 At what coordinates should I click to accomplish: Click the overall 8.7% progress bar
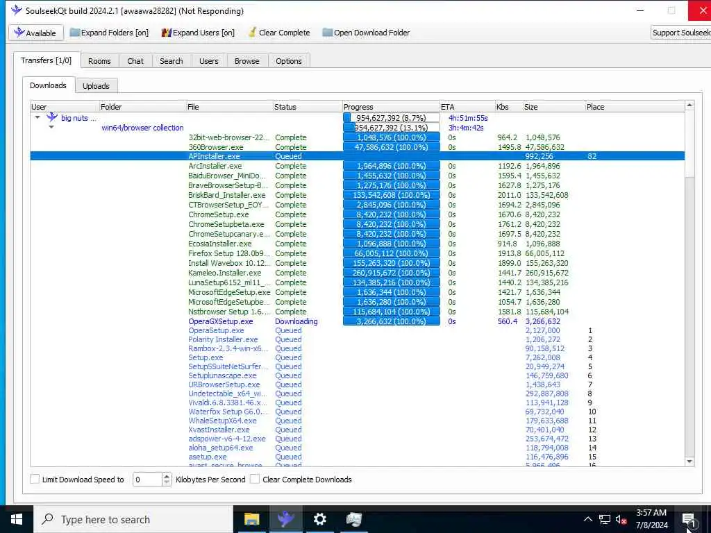pyautogui.click(x=392, y=117)
